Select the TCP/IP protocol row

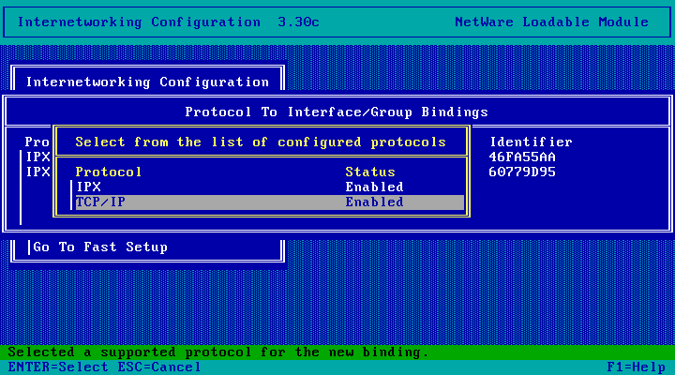(x=269, y=202)
